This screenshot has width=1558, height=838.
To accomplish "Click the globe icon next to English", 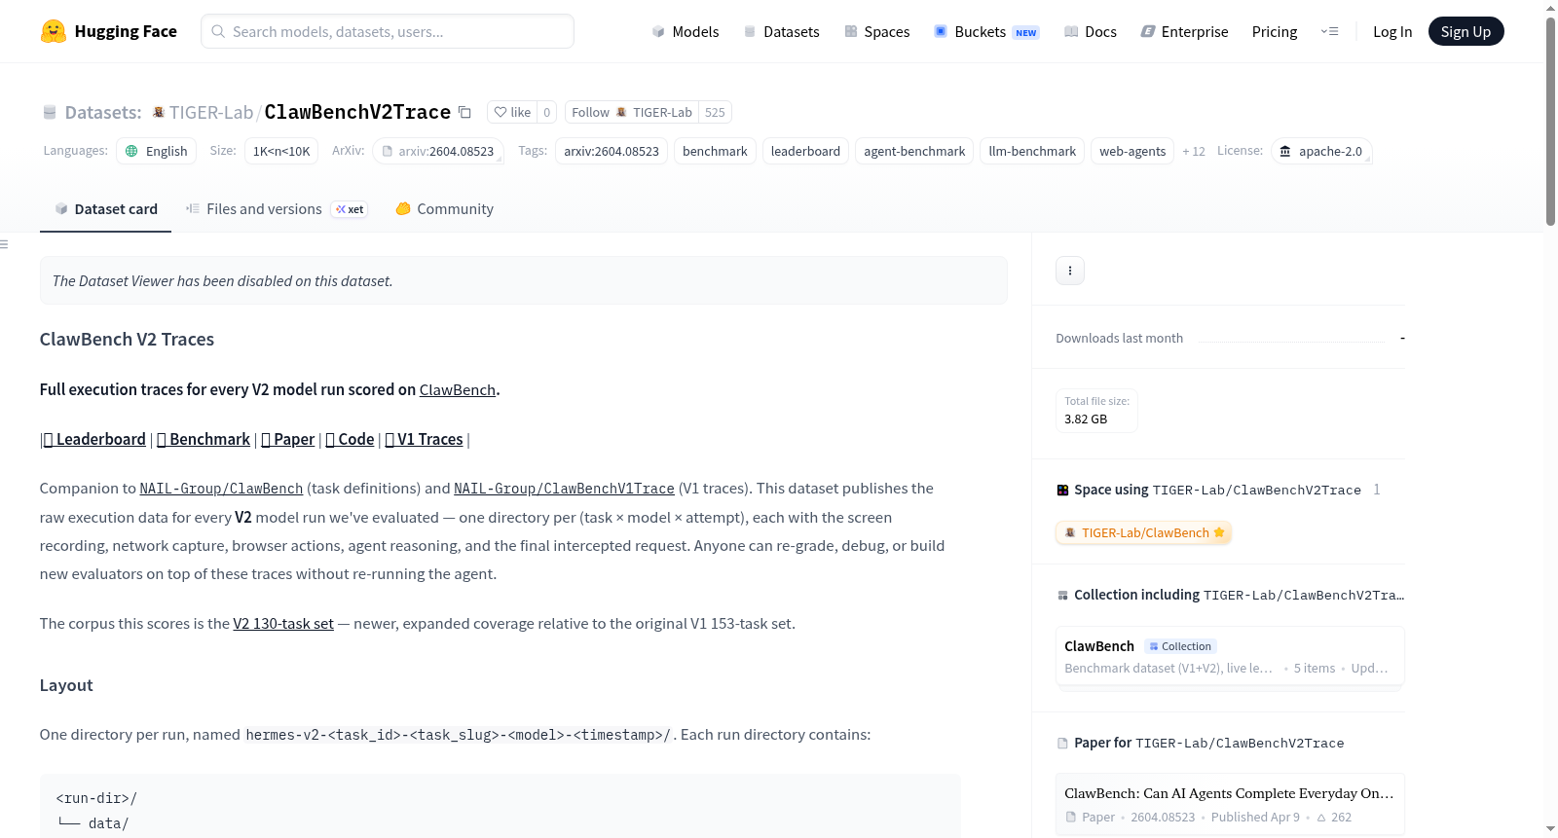I will tap(131, 151).
